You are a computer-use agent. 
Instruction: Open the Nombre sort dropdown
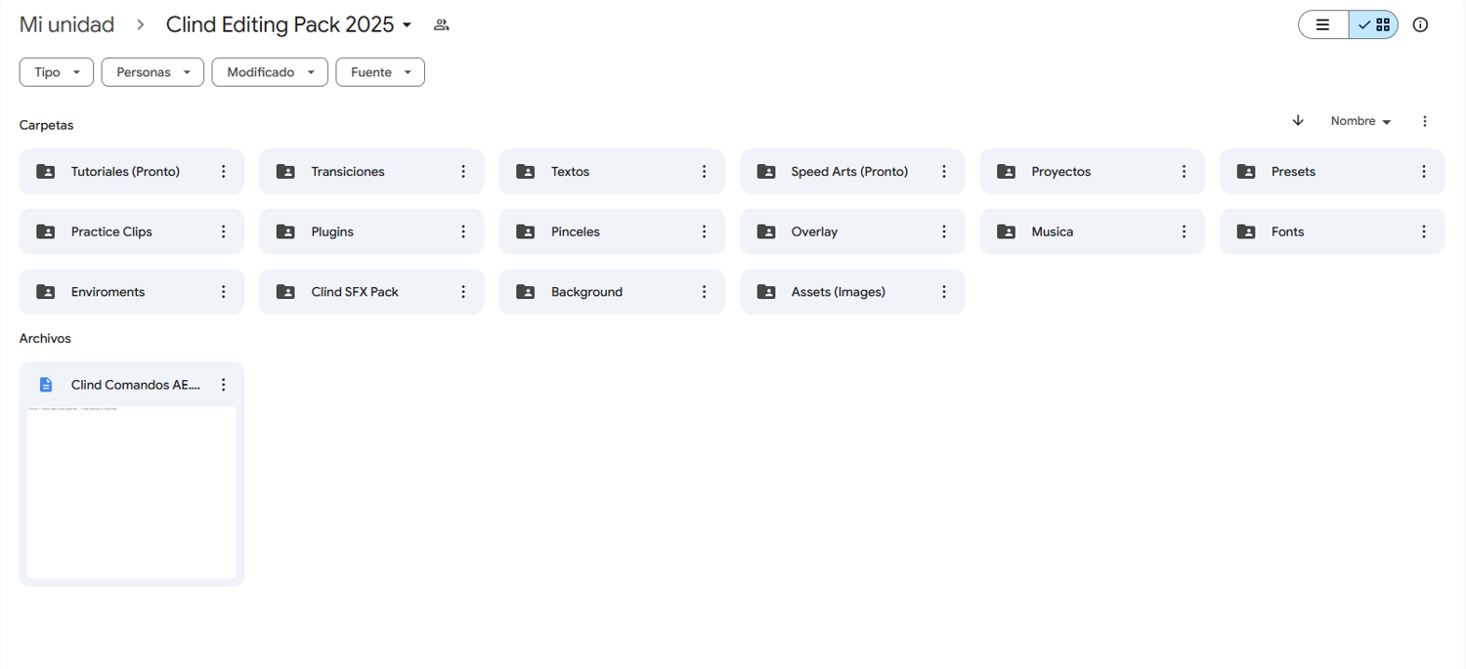[1360, 121]
